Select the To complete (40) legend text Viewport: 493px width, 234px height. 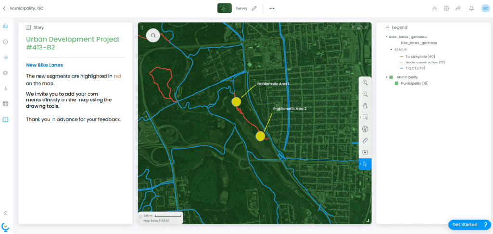[x=420, y=57]
